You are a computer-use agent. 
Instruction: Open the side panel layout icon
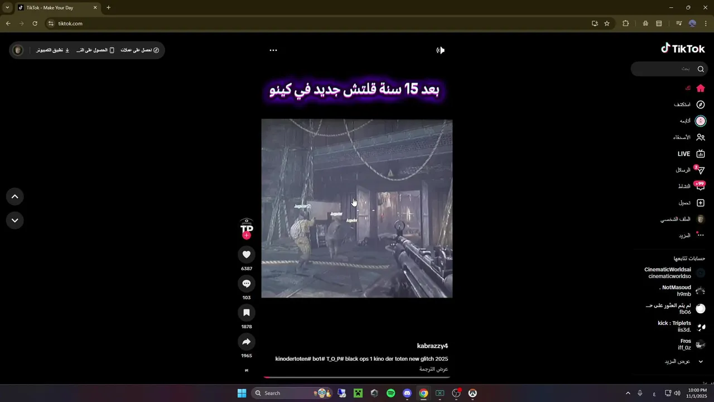659,23
